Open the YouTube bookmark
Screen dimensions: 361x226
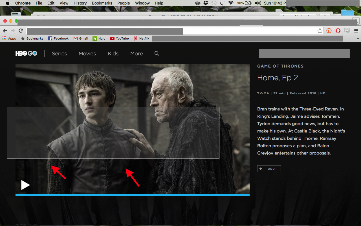coord(119,38)
